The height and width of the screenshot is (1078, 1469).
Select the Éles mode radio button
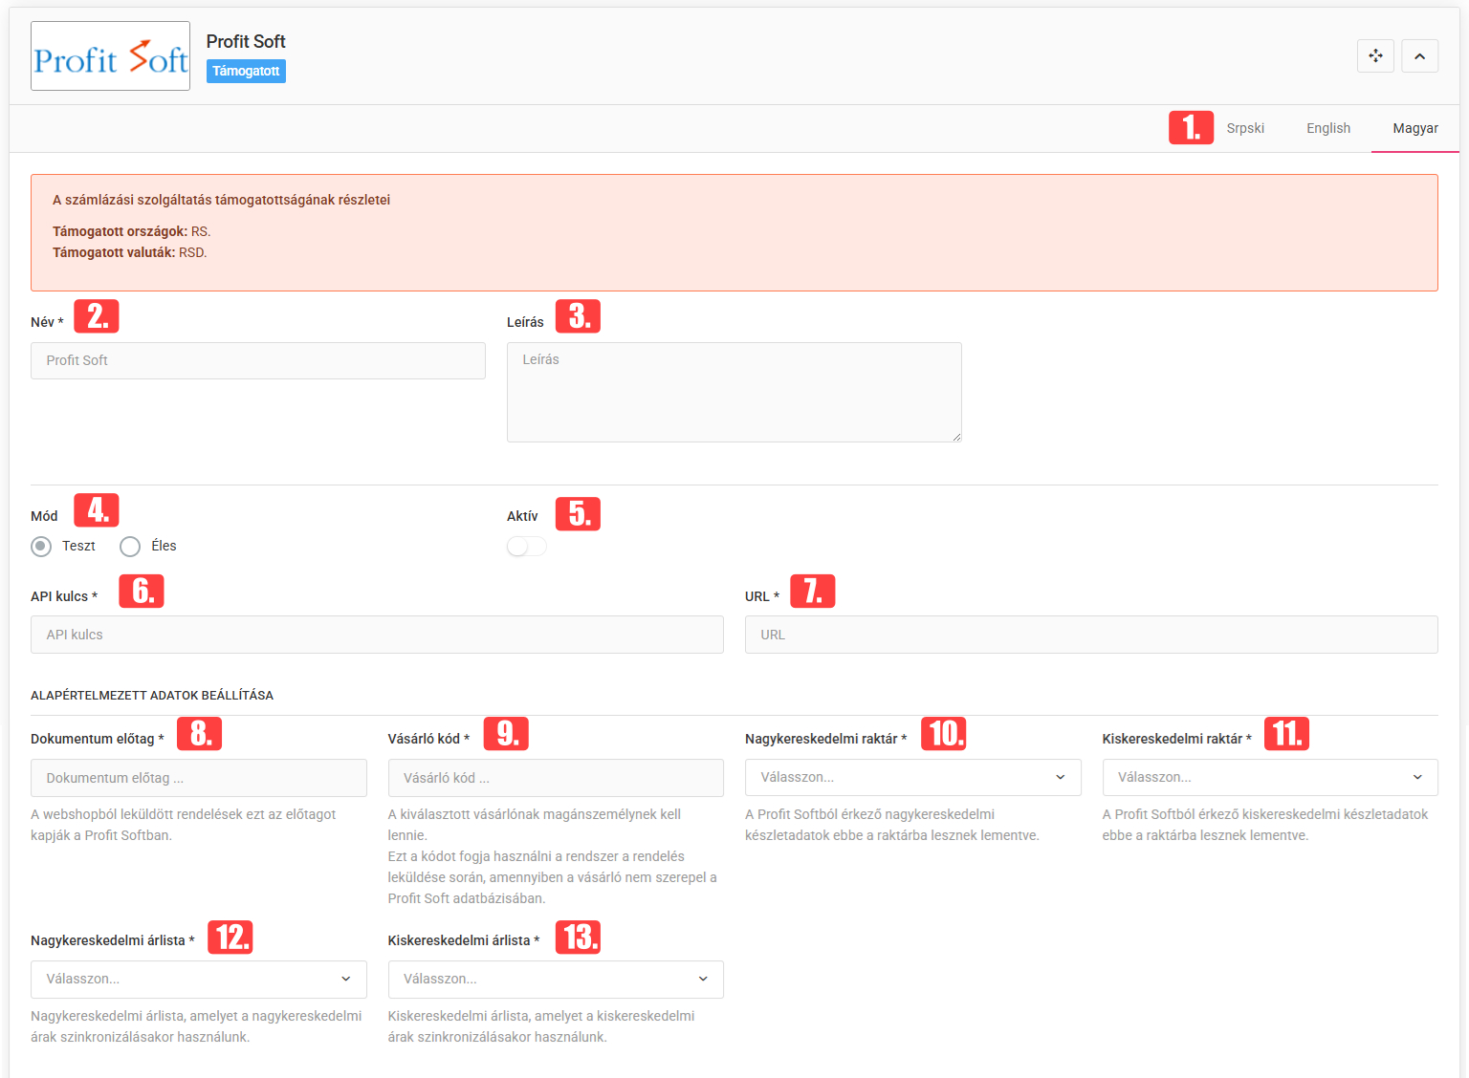(130, 547)
